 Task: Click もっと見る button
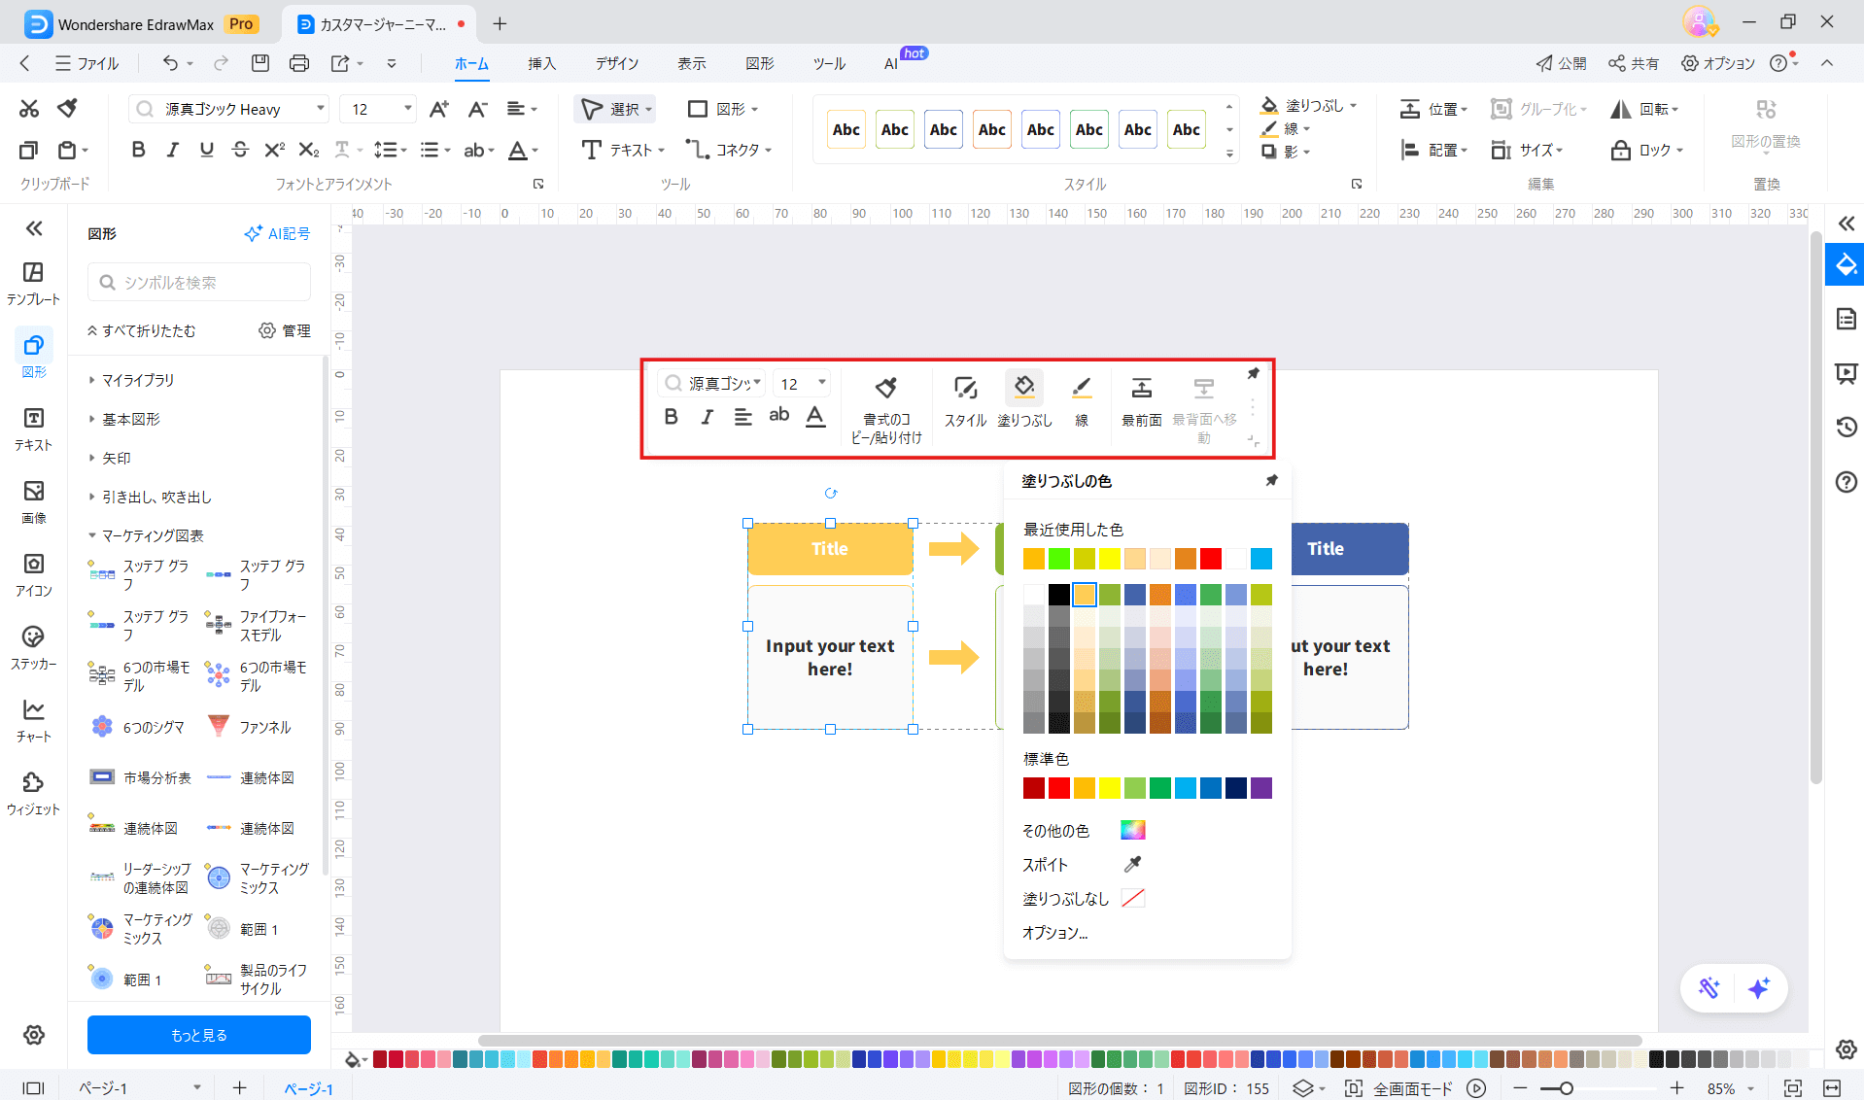click(199, 1035)
